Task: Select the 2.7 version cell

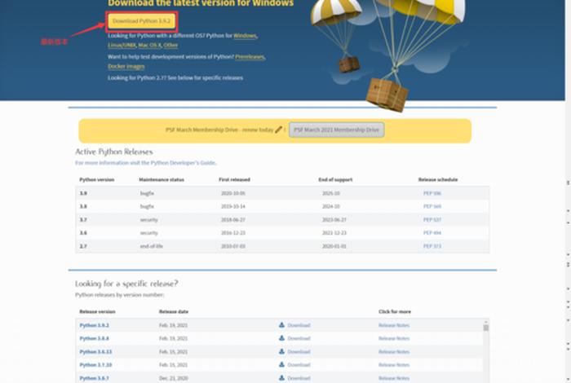Action: pos(83,246)
